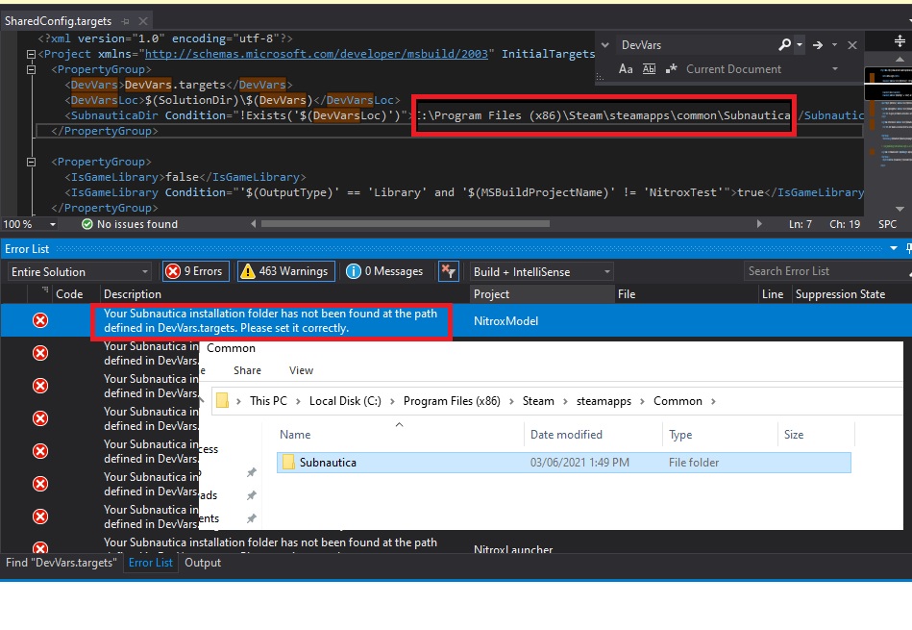Open dropdown beside Find Next arrow
This screenshot has width=912, height=630.
(x=835, y=45)
